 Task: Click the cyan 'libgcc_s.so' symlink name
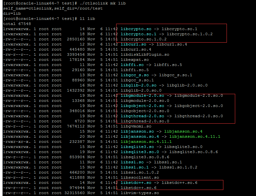[x=135, y=75]
